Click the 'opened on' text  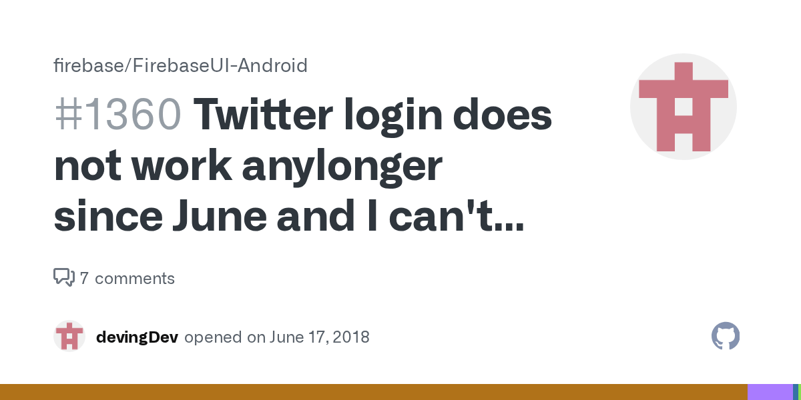point(225,337)
